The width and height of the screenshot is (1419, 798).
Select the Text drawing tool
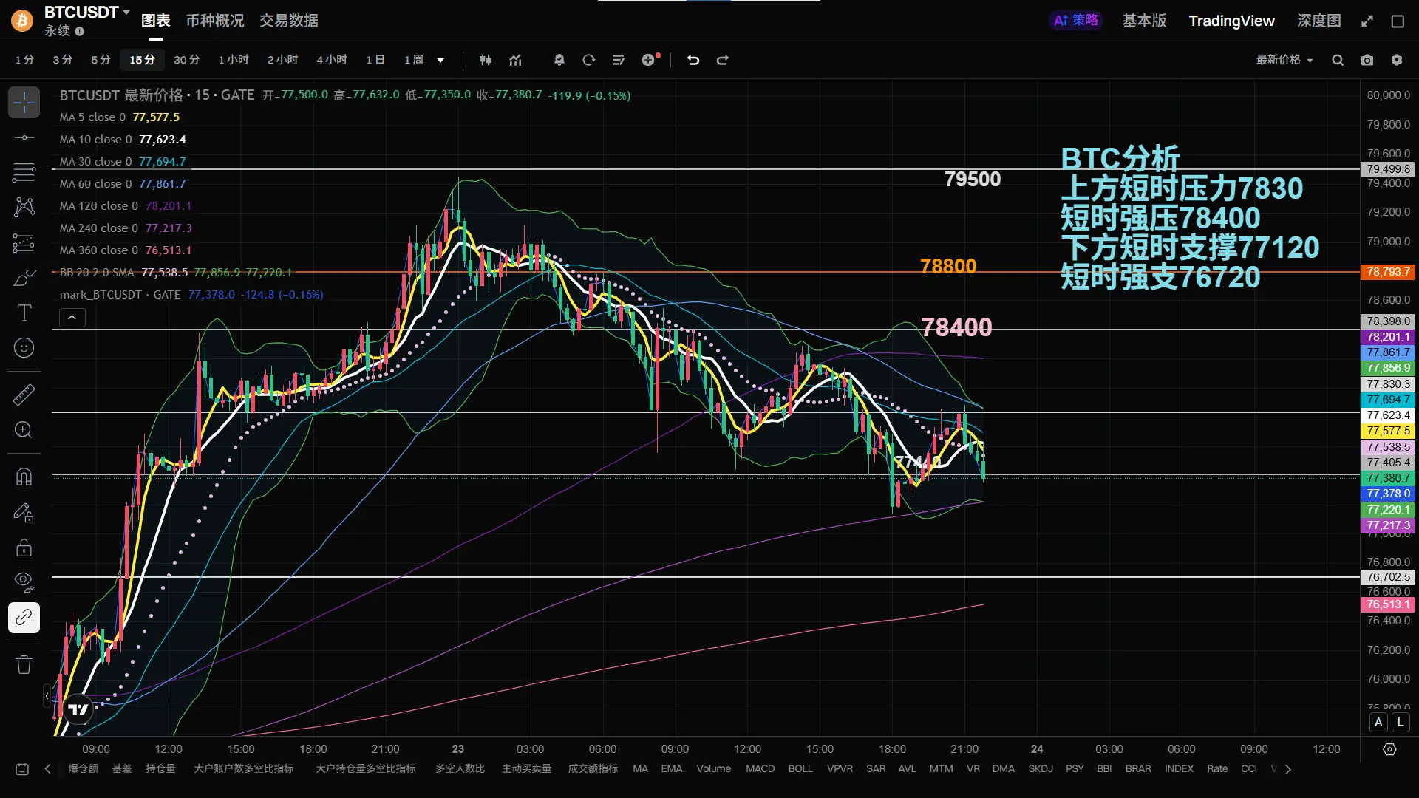pos(24,313)
